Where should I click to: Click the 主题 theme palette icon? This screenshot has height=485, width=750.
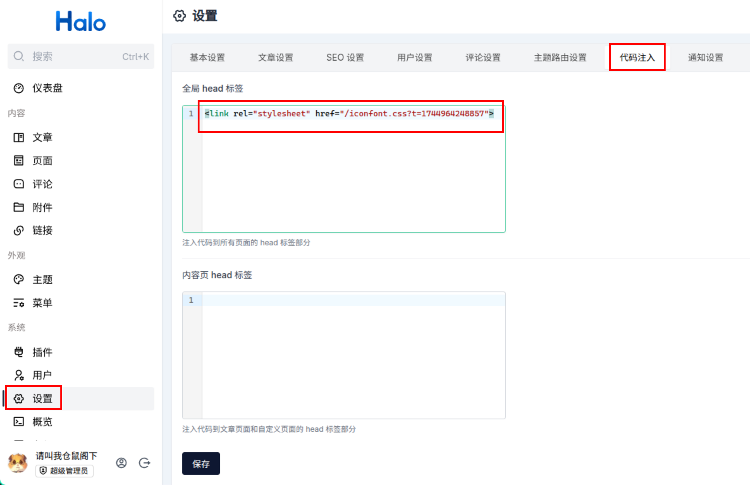[18, 279]
